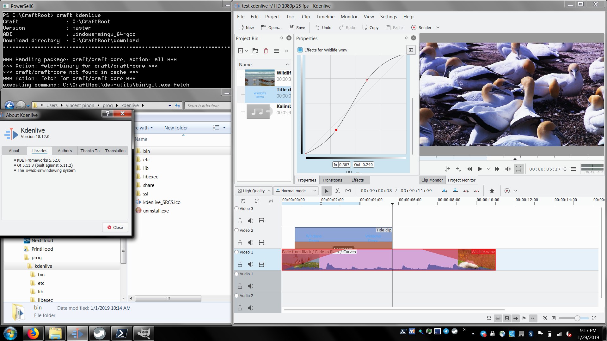607x341 pixels.
Task: Click the extract timeline zone icon
Action: (466, 191)
